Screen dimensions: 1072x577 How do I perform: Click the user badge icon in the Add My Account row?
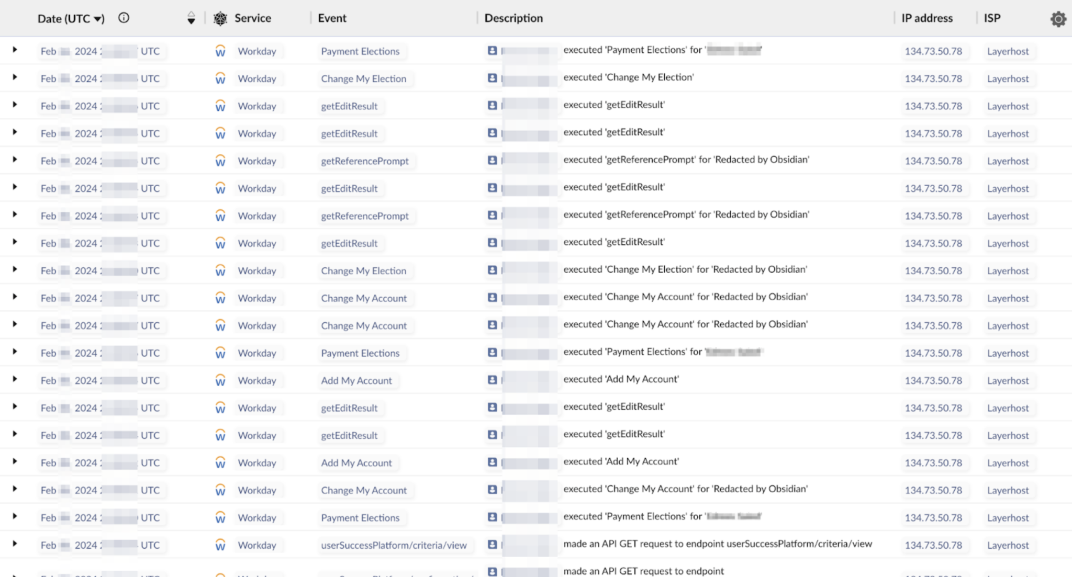click(x=492, y=380)
